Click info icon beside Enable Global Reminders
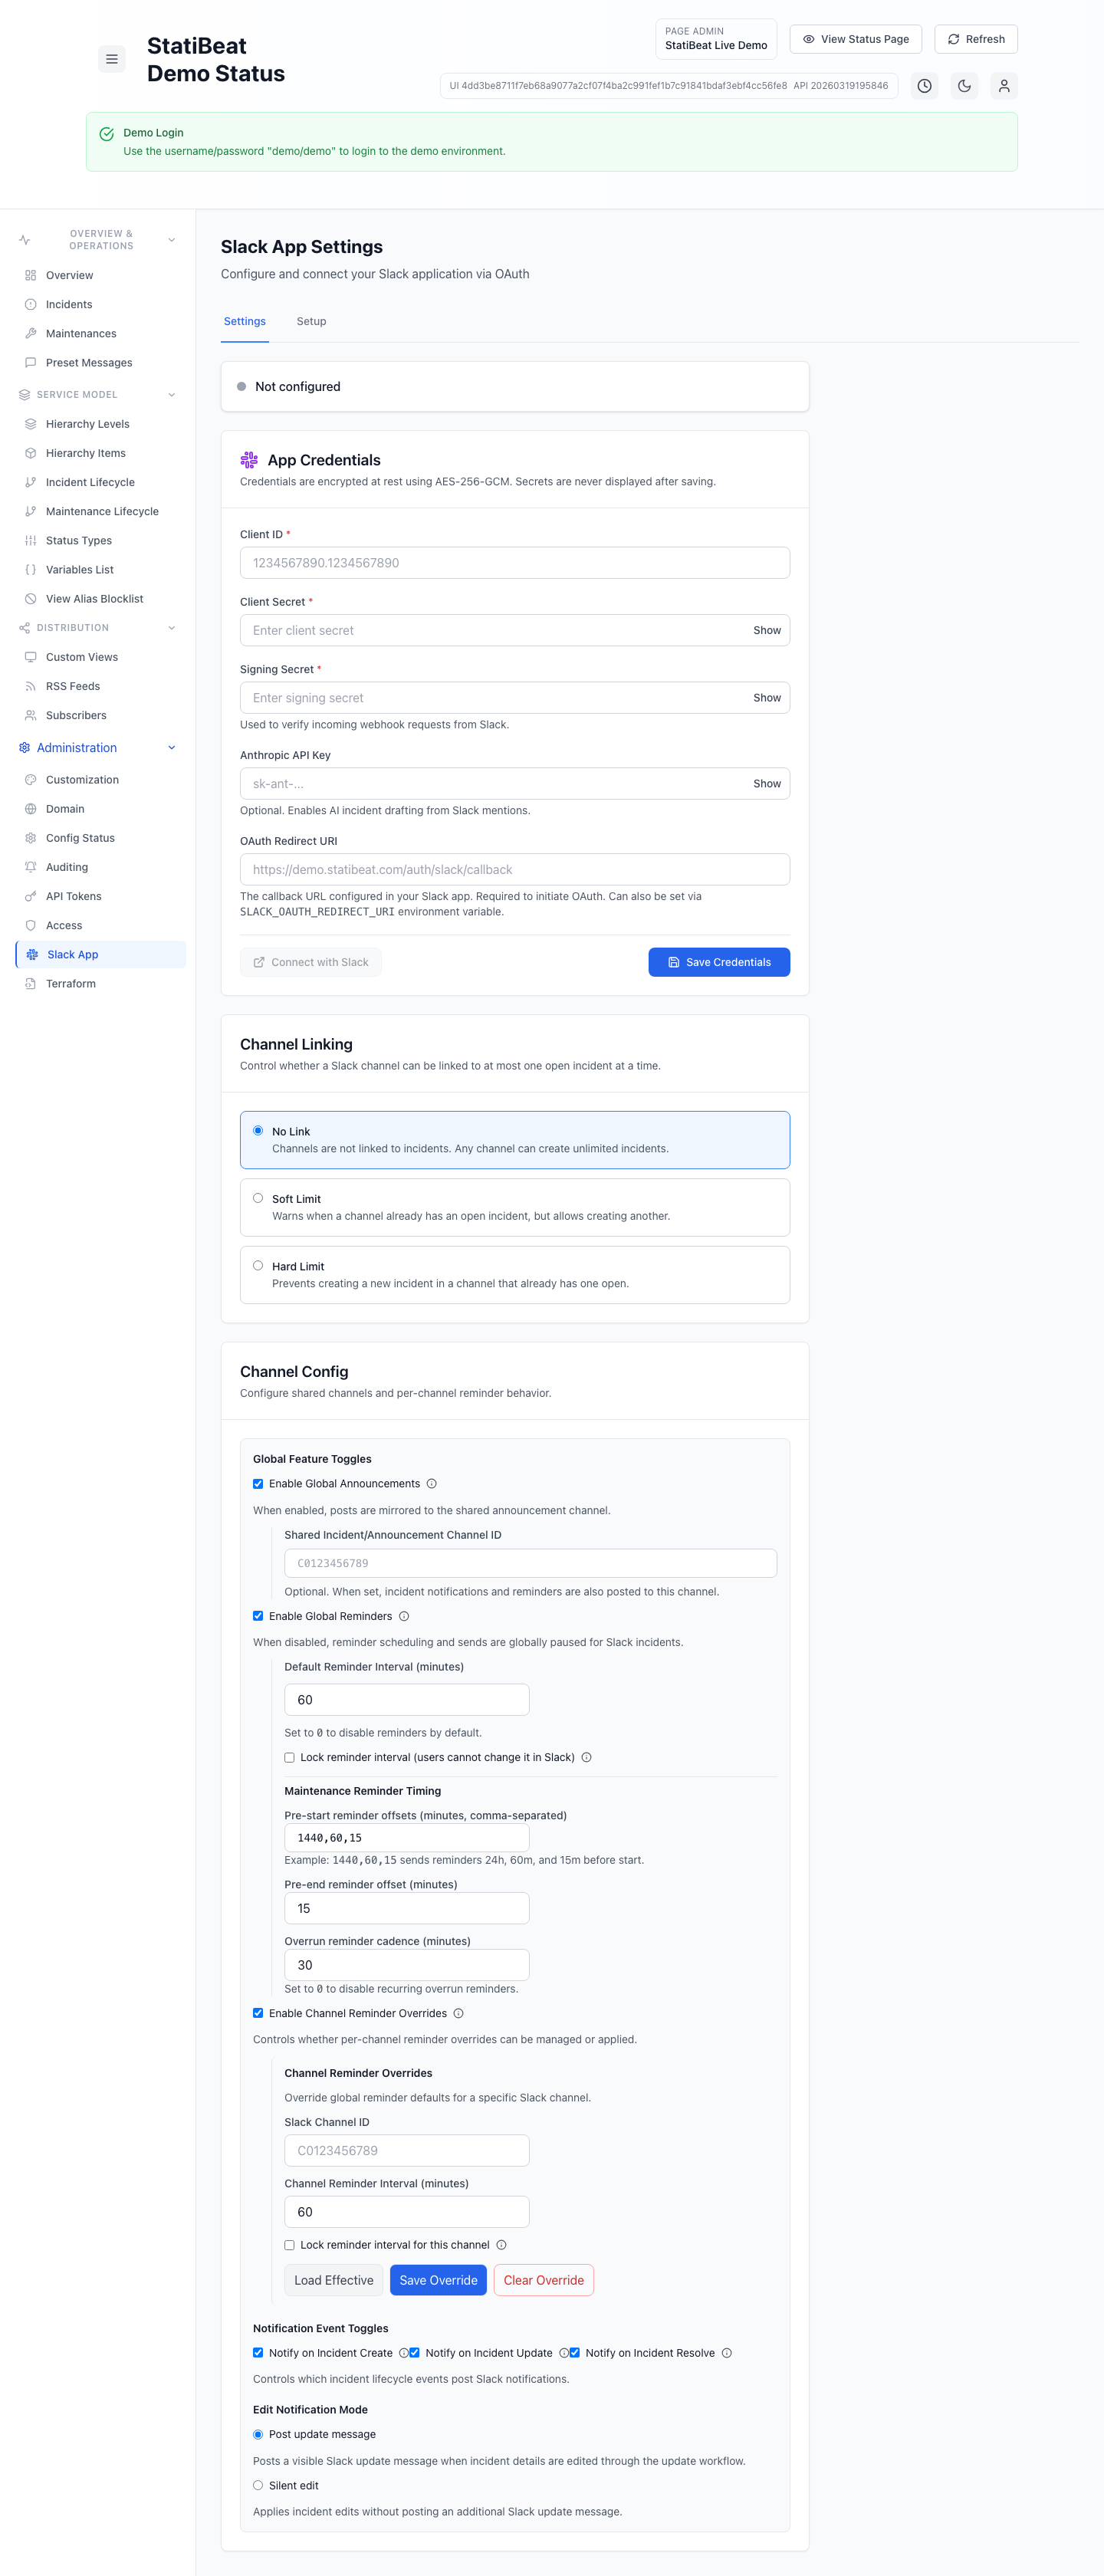The width and height of the screenshot is (1104, 2576). coord(404,1615)
